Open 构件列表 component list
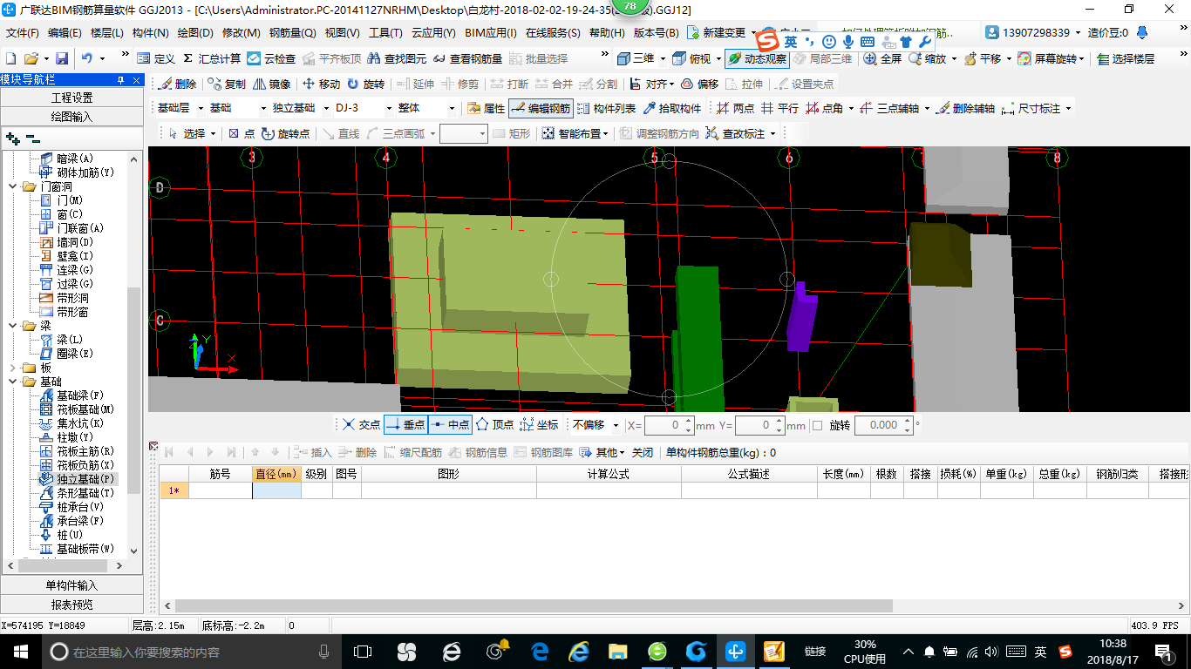Image resolution: width=1191 pixels, height=669 pixels. [x=606, y=109]
